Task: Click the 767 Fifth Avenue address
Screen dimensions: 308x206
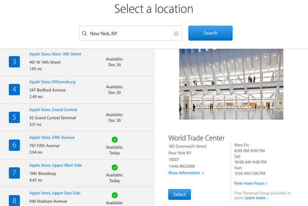Action: coord(44,146)
